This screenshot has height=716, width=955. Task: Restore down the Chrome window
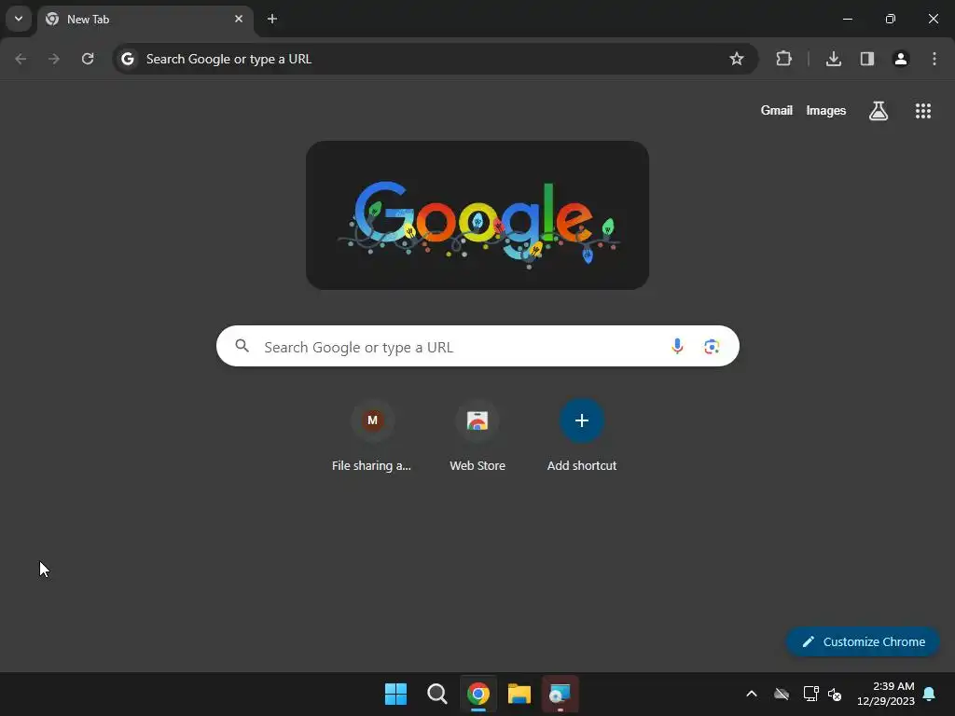pyautogui.click(x=891, y=19)
